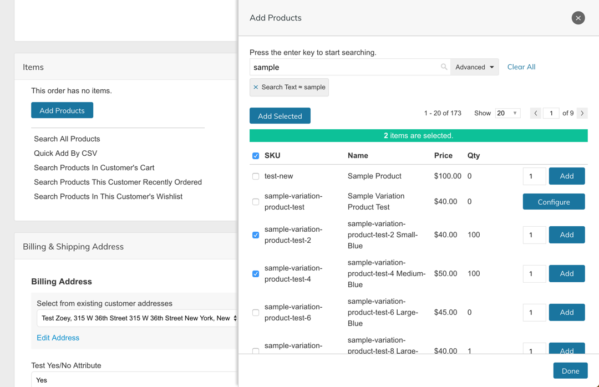Choose Search Products In Customer's Cart

(x=94, y=167)
